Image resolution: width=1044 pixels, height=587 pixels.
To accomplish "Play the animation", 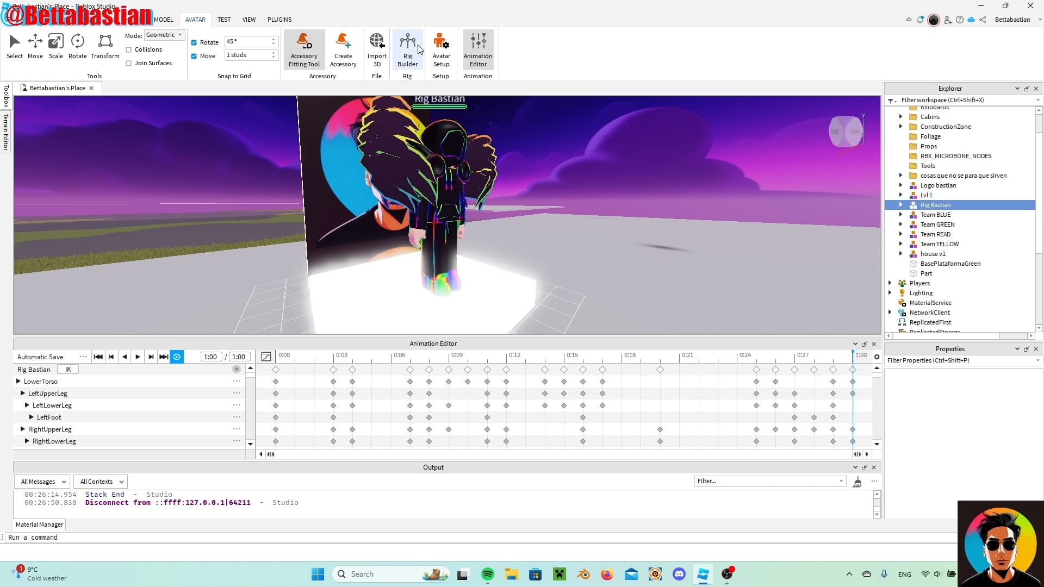I will [x=138, y=357].
